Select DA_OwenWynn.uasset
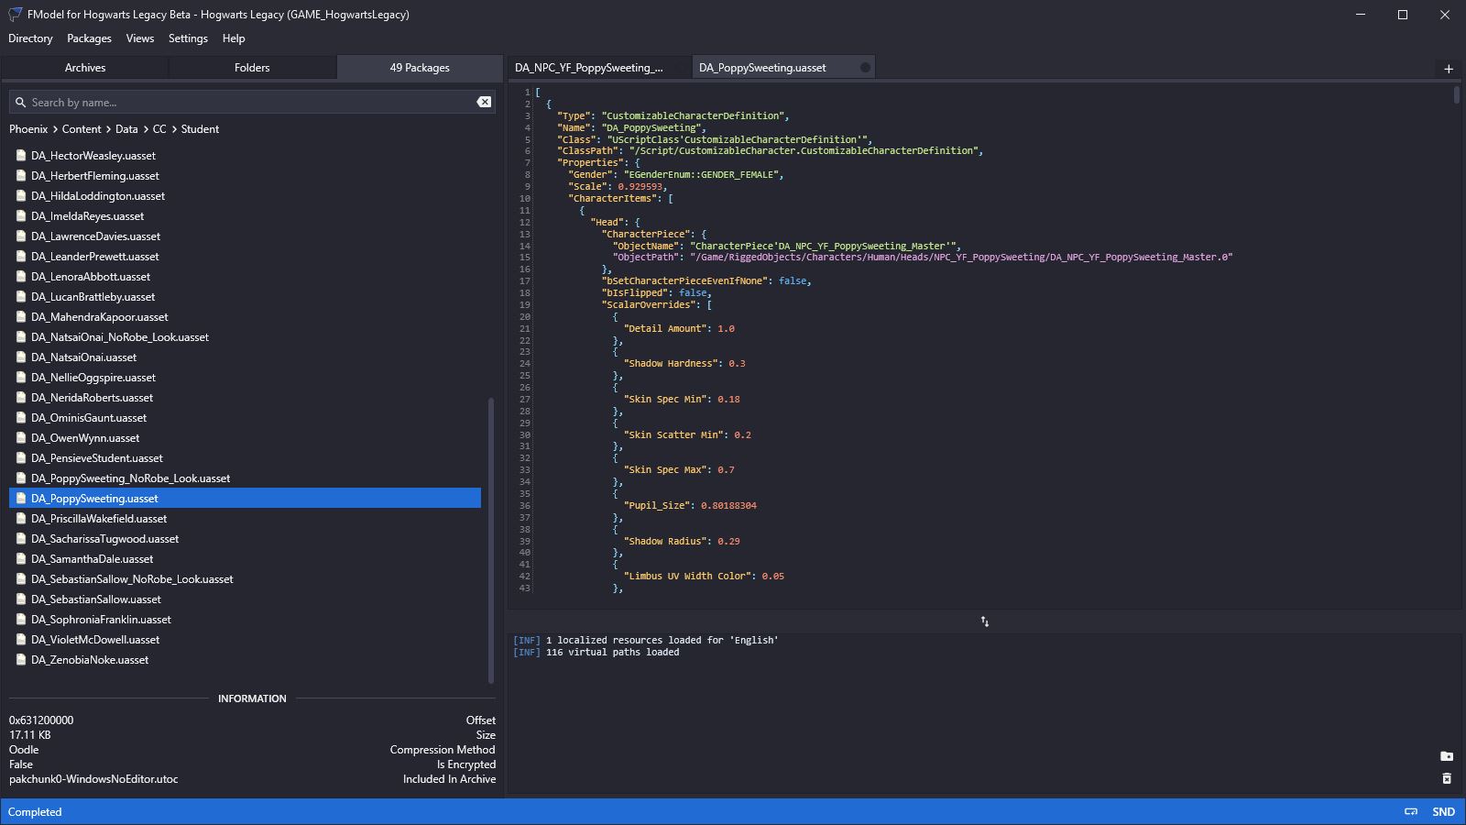 tap(245, 438)
